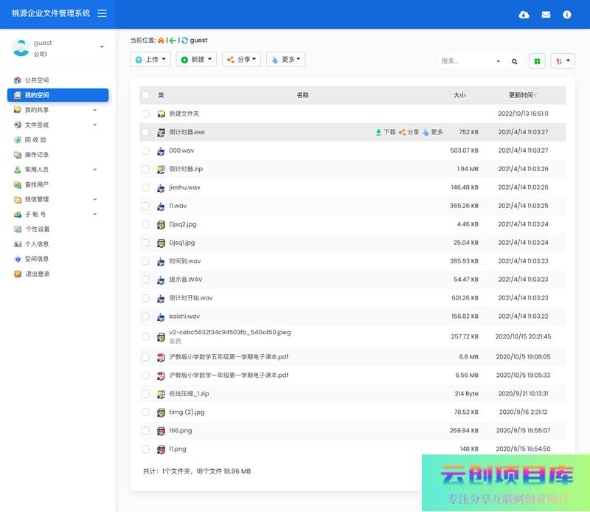Open the 上传 upload dropdown
The height and width of the screenshot is (512, 590).
(x=150, y=59)
